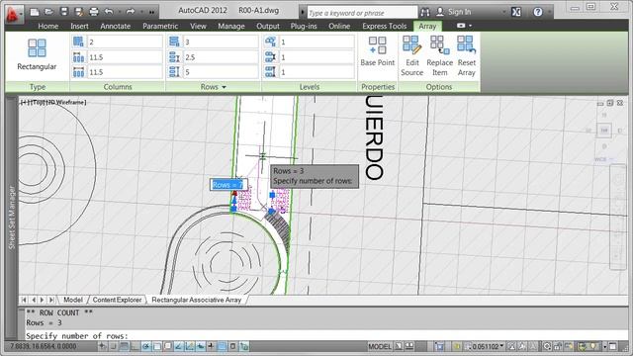Toggle Object Snap Tracking in the status bar
Screen dimensions: 633x356
178,346
